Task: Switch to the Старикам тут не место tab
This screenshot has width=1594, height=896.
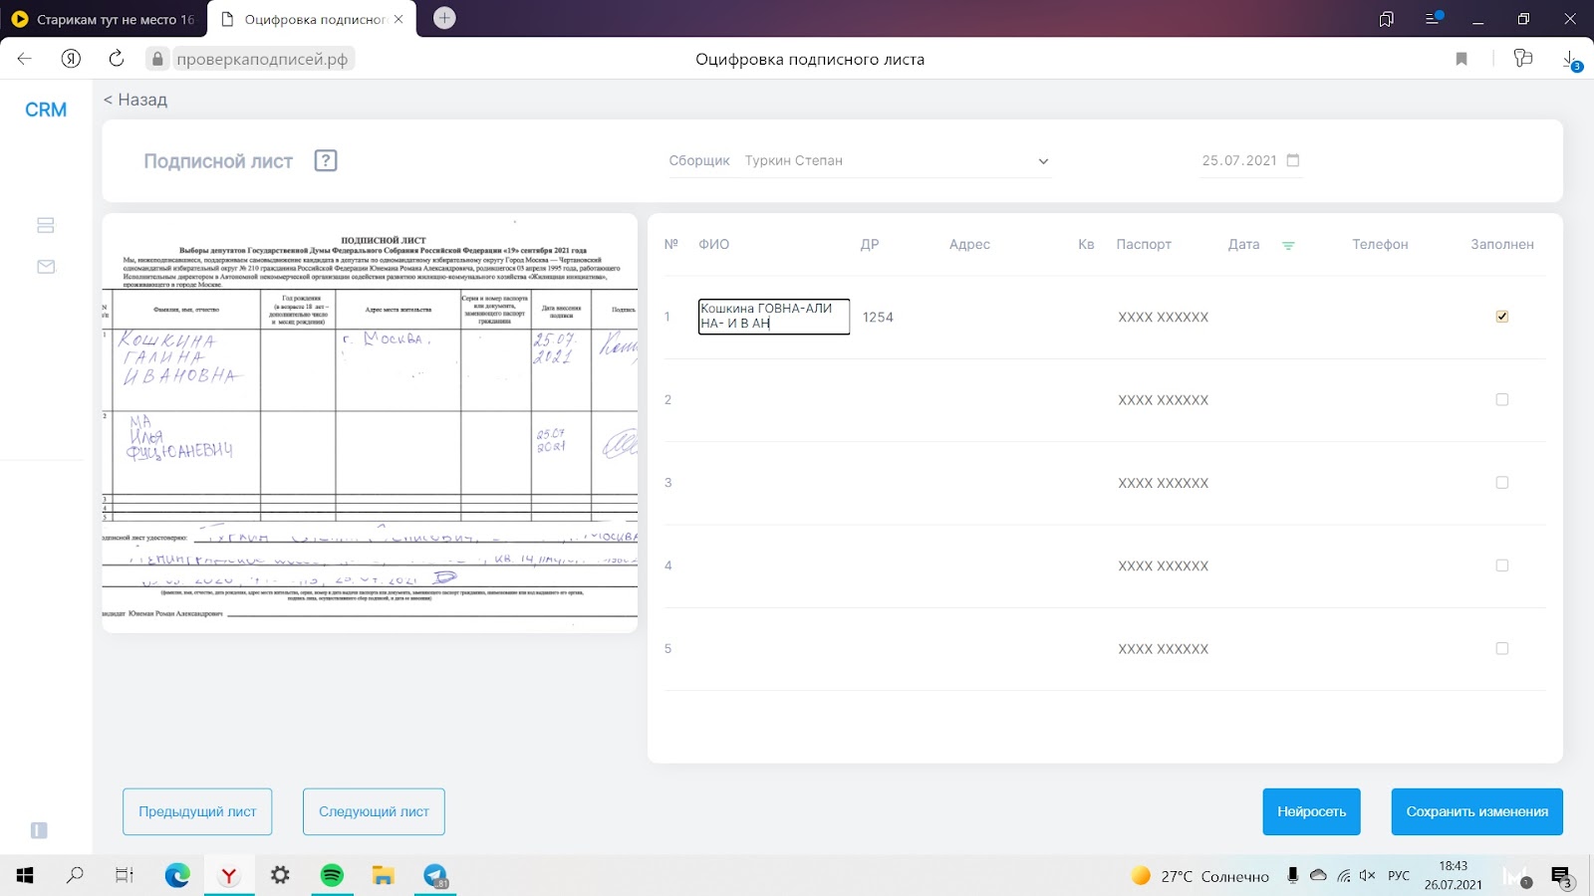Action: coord(103,19)
